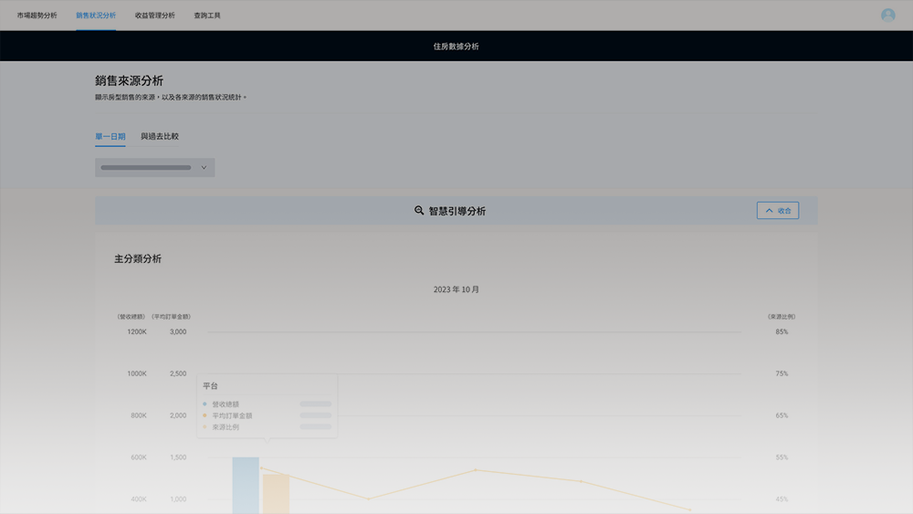Switch to the 市場趨勢分析 menu tab
Viewport: 913px width, 514px height.
point(37,16)
